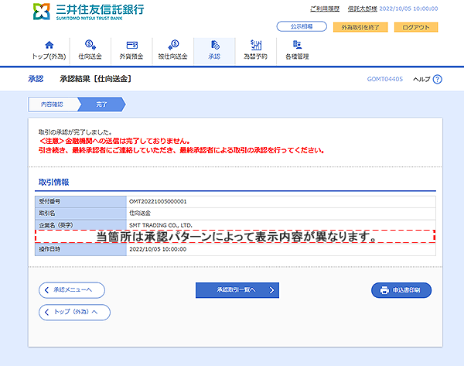Click 外為取引を終了 button
The height and width of the screenshot is (366, 464).
pos(360,27)
